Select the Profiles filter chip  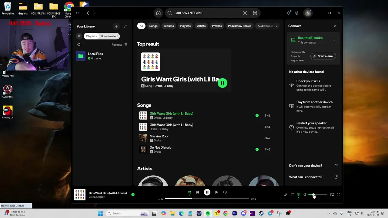pos(217,26)
